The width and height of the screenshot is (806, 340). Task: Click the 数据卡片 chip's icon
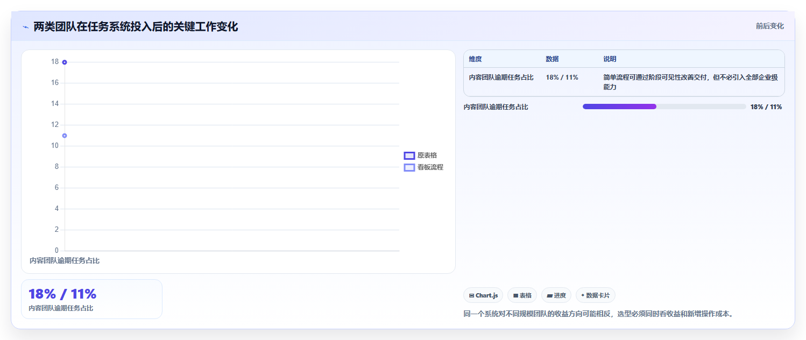[583, 295]
